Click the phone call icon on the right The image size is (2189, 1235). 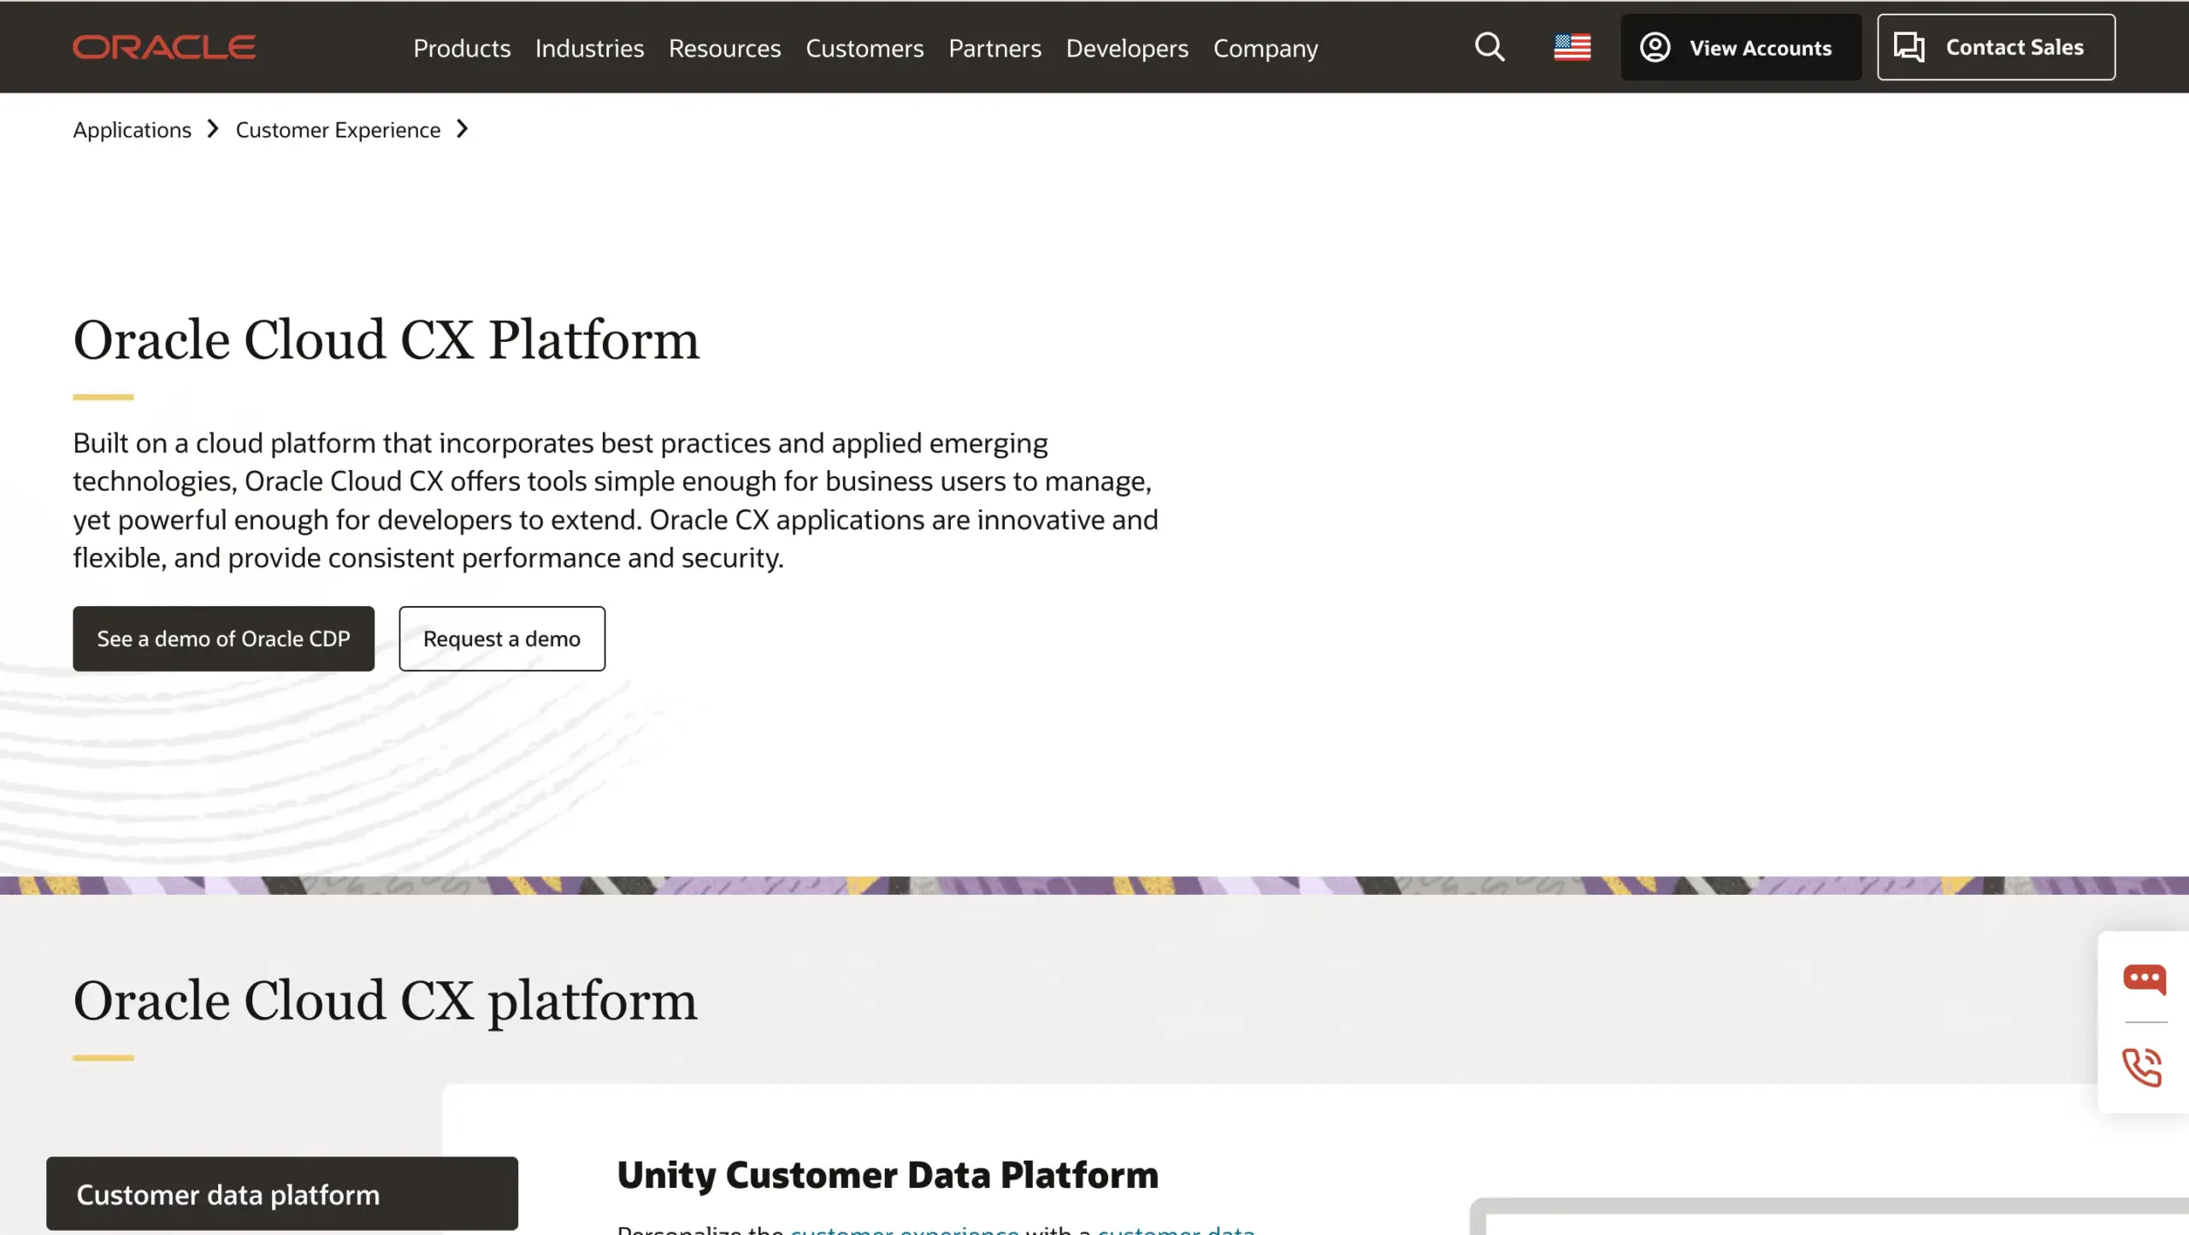2143,1065
